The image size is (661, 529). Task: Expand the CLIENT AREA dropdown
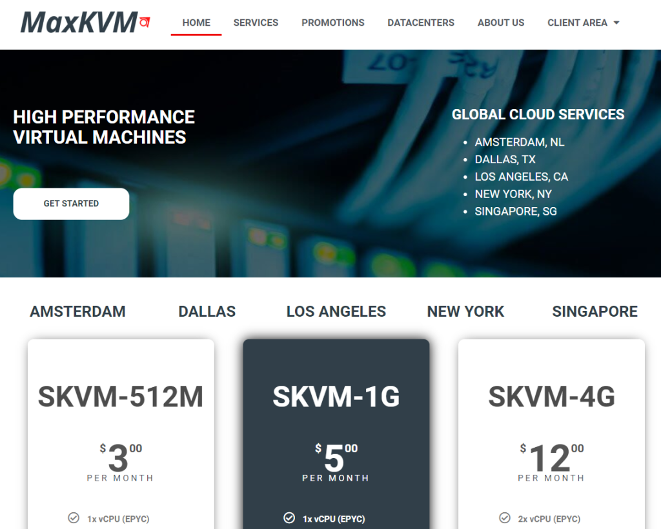click(584, 23)
